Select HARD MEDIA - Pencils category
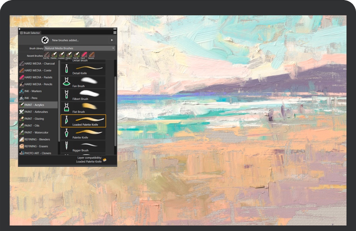This screenshot has height=231, width=356. click(38, 84)
